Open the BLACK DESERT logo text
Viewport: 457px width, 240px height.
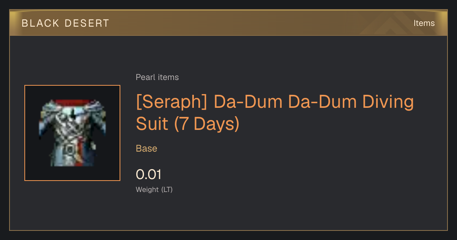click(x=65, y=23)
